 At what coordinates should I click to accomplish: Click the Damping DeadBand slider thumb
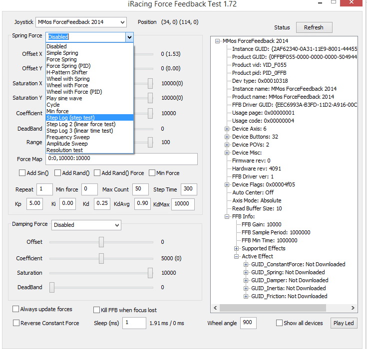point(52,288)
